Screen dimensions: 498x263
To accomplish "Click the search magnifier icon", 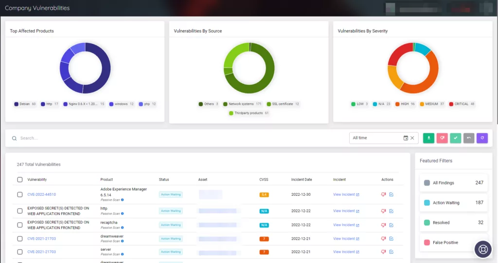I will click(x=14, y=138).
